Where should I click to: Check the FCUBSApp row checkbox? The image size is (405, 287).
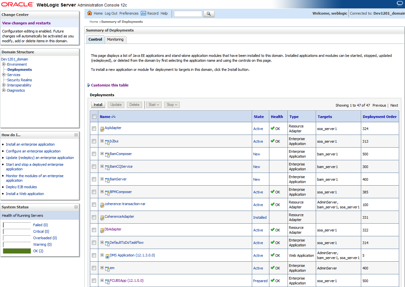pyautogui.click(x=94, y=281)
